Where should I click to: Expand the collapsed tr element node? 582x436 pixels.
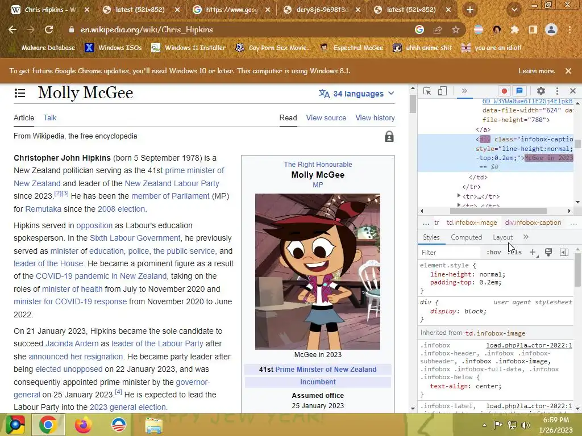pos(459,196)
